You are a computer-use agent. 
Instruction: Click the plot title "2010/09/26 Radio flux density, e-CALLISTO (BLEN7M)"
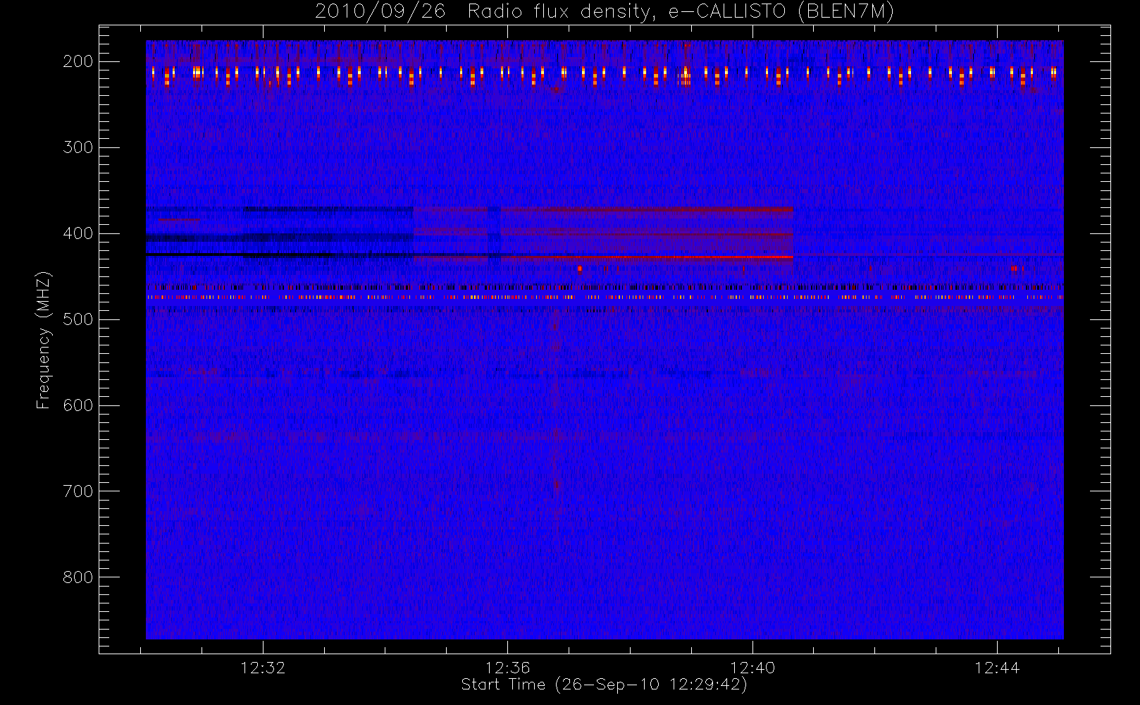coord(605,12)
